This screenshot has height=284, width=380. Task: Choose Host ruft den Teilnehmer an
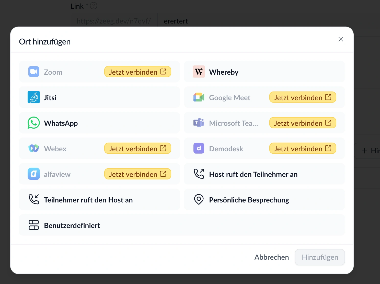[x=264, y=174]
